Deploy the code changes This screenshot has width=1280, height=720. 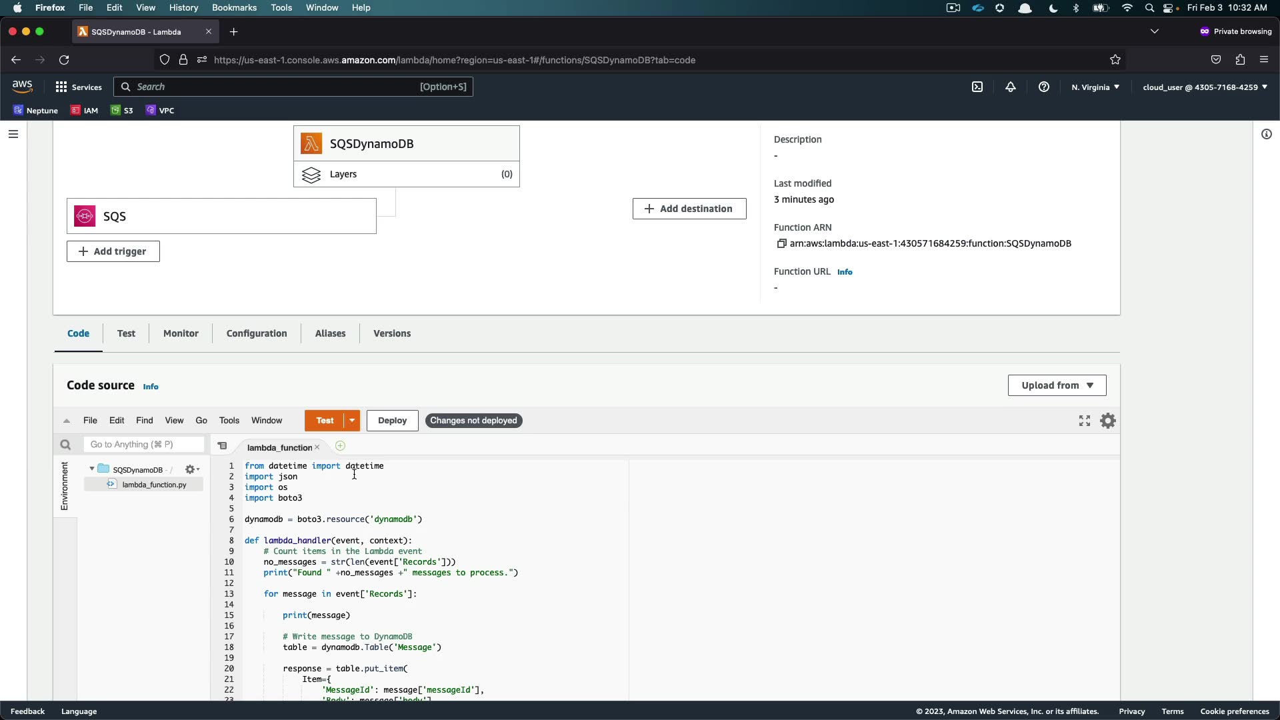tap(392, 421)
